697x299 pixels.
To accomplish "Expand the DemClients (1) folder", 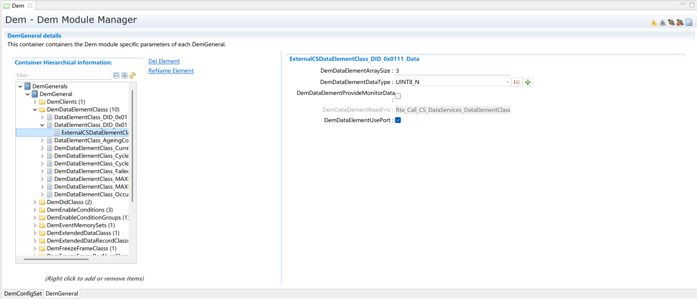I will pos(35,102).
